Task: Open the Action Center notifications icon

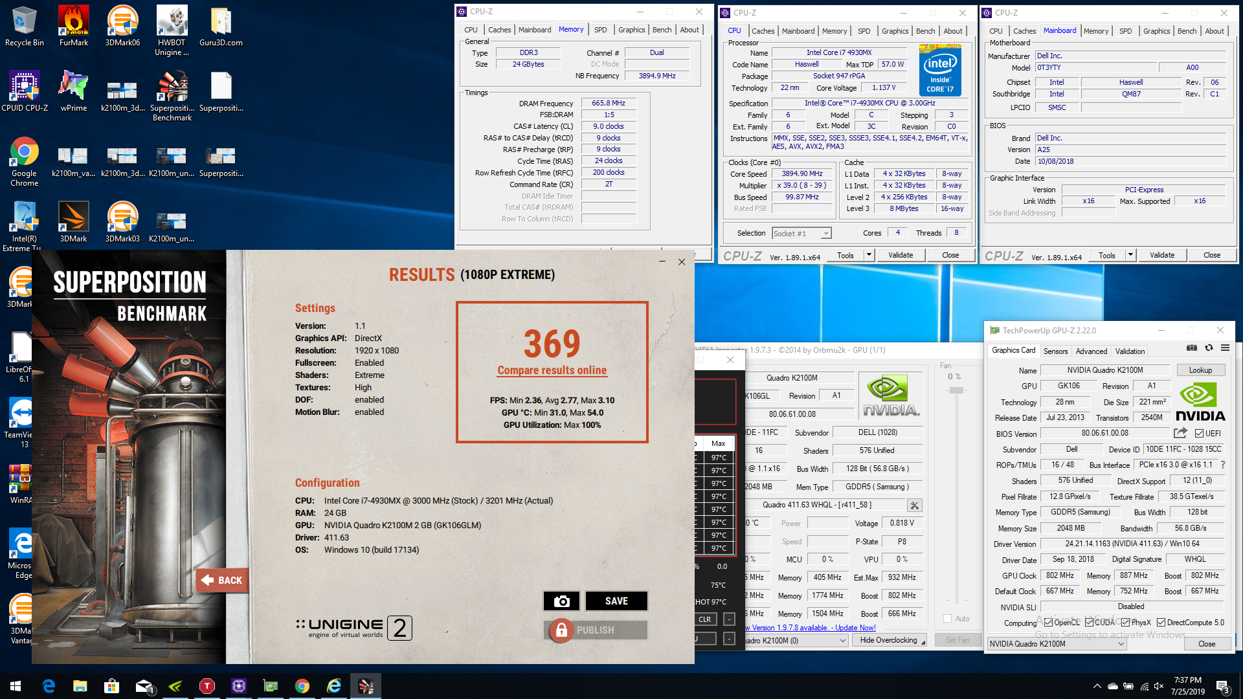Action: click(x=1223, y=687)
